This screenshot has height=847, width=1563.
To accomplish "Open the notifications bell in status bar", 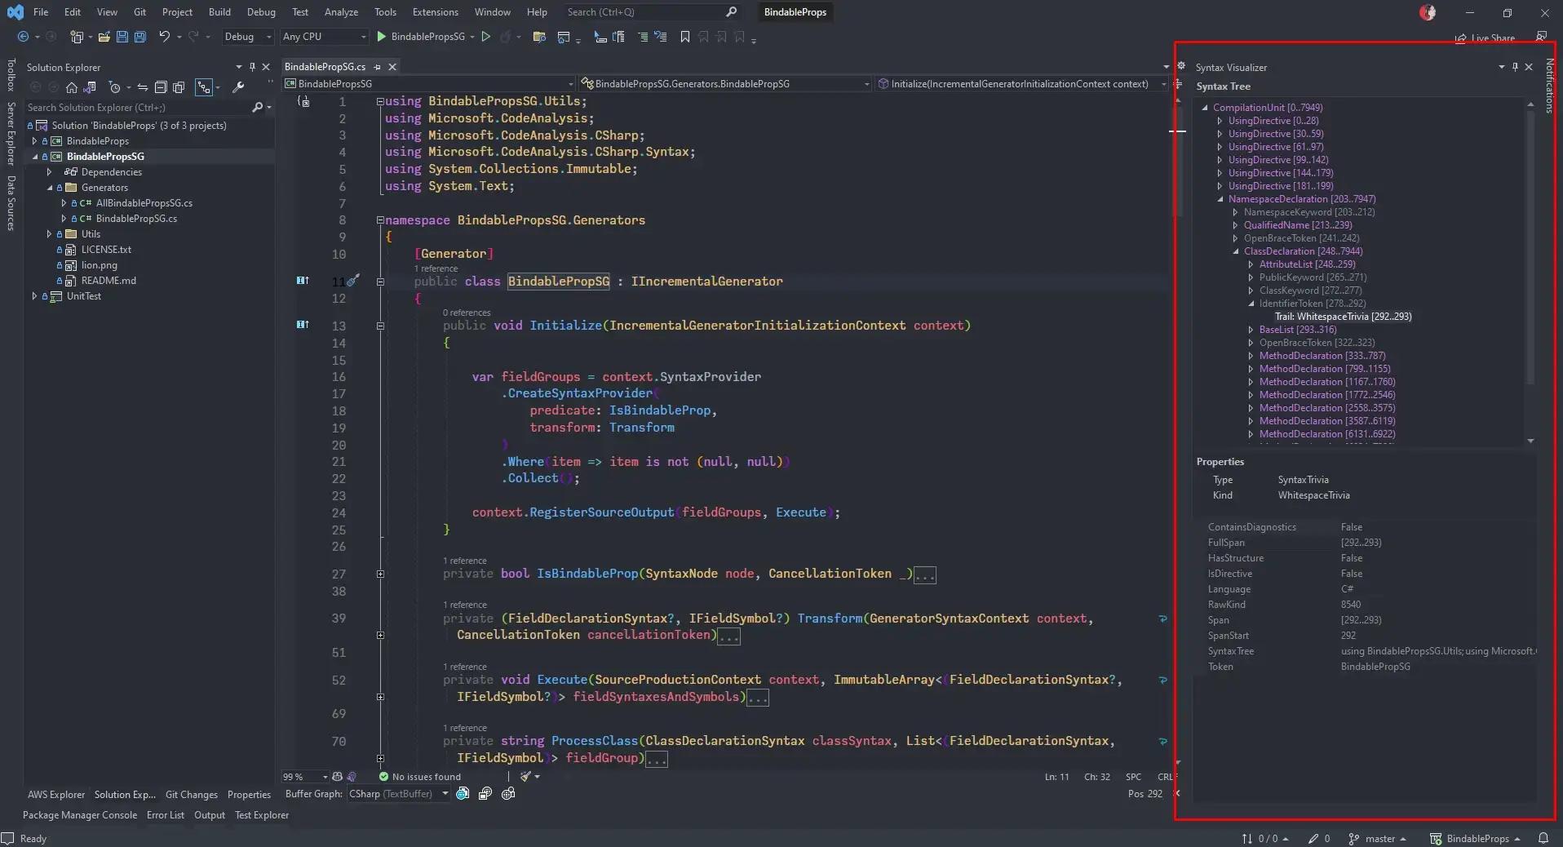I will (1543, 838).
